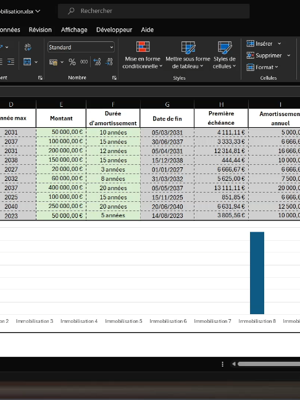Open the Aide tab
300x400 pixels.
(x=147, y=30)
